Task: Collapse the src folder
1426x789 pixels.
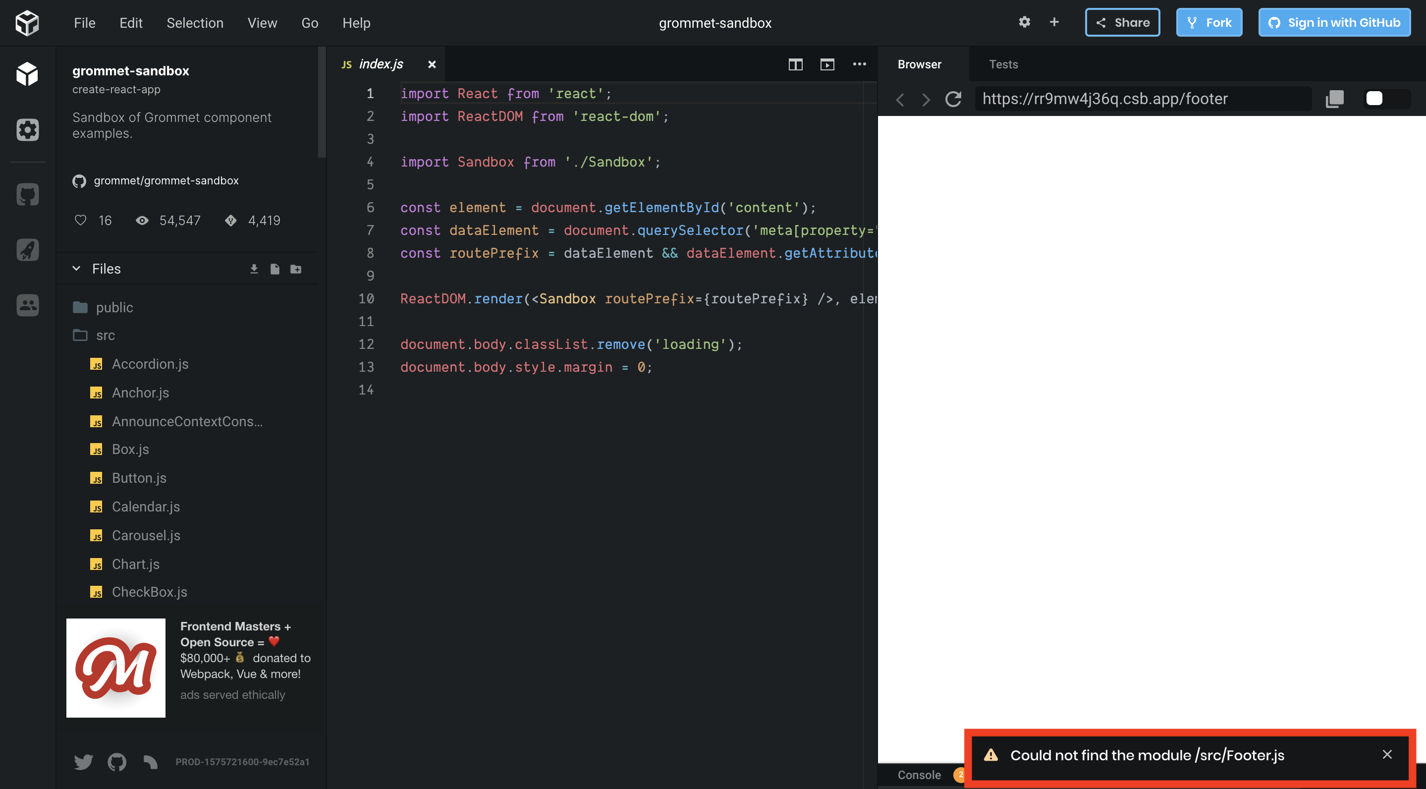Action: point(105,335)
